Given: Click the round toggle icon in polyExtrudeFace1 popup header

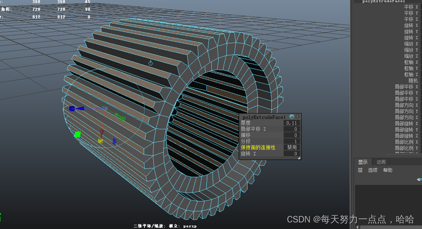Looking at the screenshot, I should (292, 117).
